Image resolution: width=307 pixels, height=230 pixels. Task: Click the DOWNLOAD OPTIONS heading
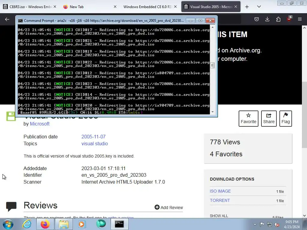[x=232, y=179]
